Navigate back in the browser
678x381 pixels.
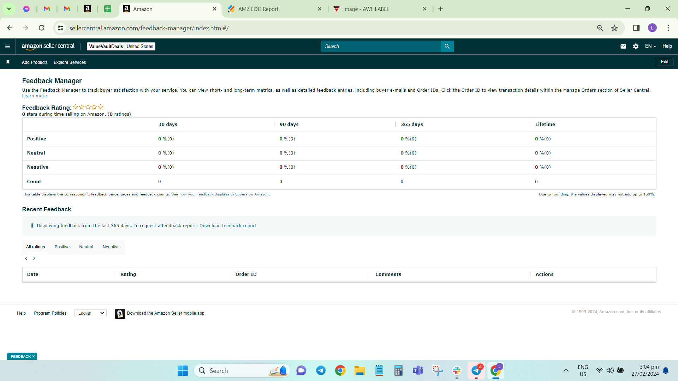[10, 28]
